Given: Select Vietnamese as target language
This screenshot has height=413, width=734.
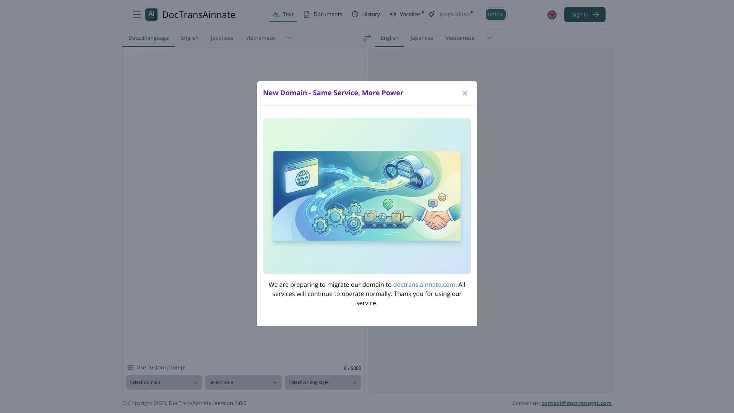Looking at the screenshot, I should point(460,38).
